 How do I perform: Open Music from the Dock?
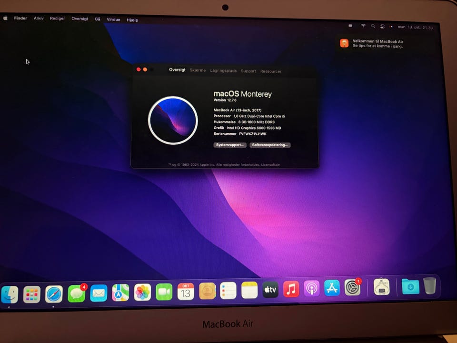tap(291, 289)
